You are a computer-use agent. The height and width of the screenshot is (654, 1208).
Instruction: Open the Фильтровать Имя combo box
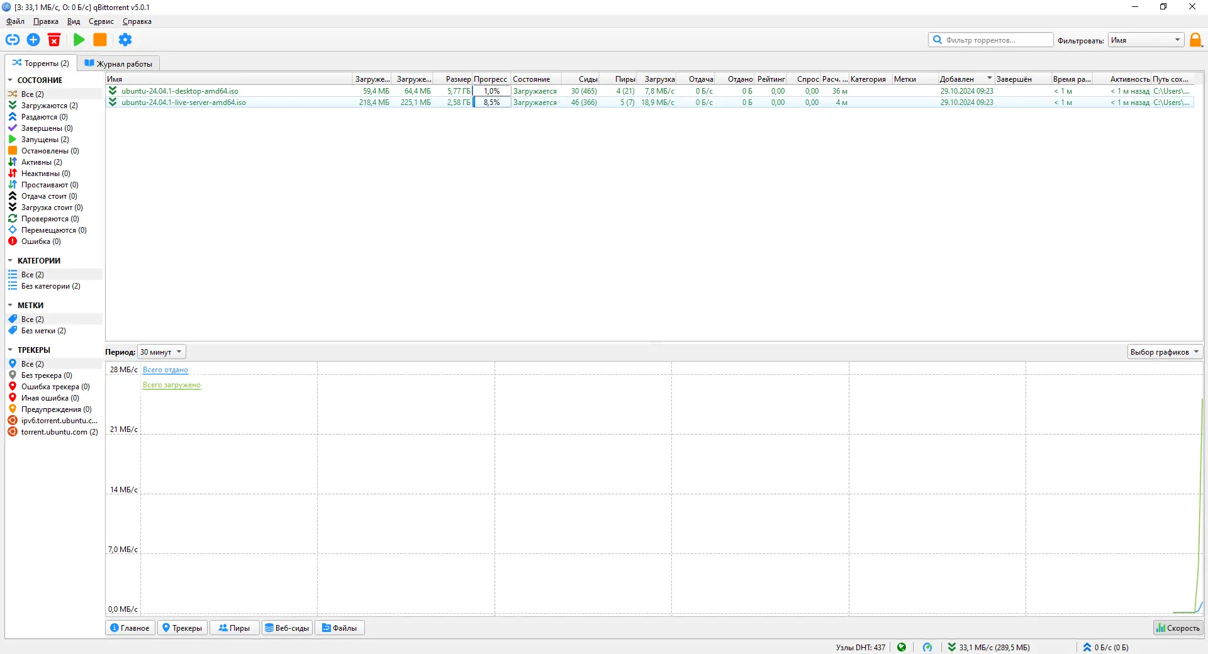pyautogui.click(x=1146, y=40)
